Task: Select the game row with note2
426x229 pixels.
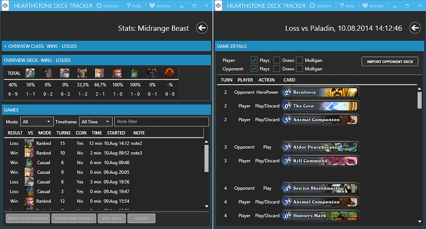Action: pyautogui.click(x=104, y=143)
